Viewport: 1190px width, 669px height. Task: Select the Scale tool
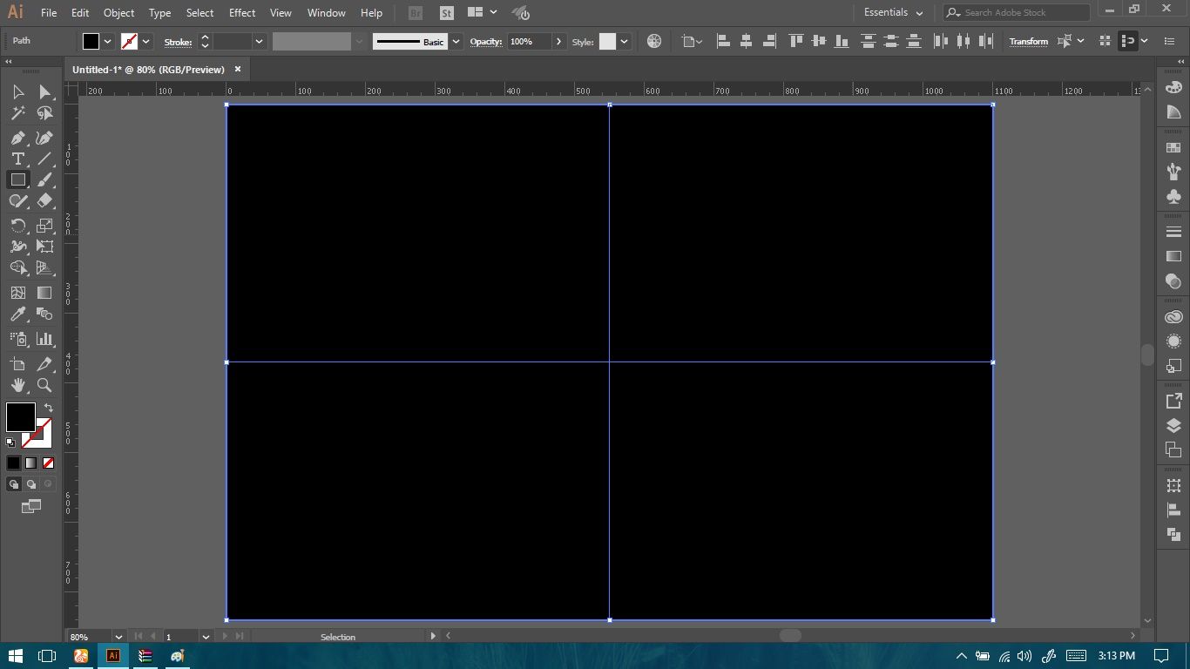44,226
